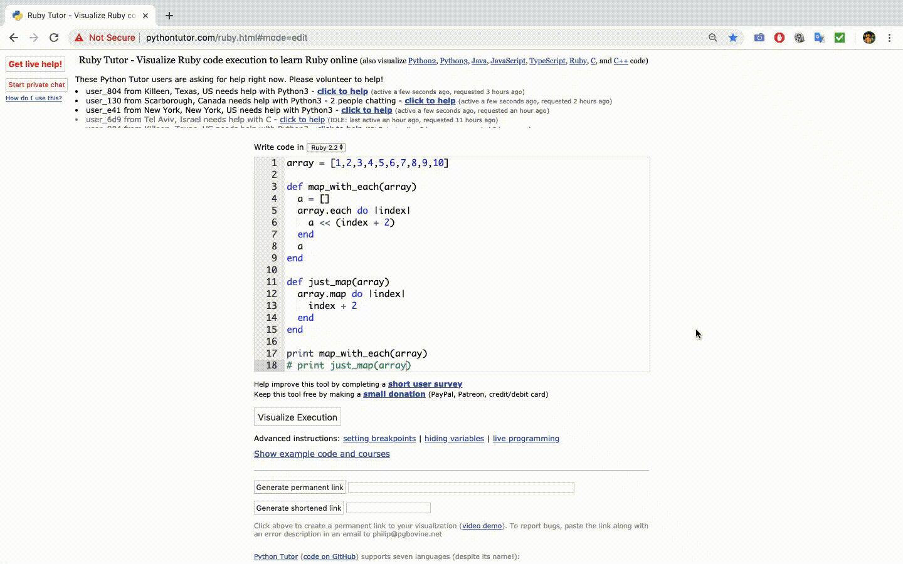The height and width of the screenshot is (564, 903).
Task: Click the shortened link text field
Action: click(x=388, y=508)
